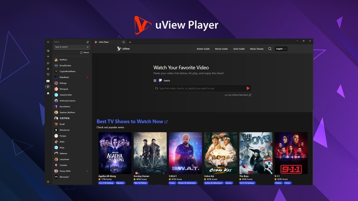Open the S.W.A.T. poster
358x201 pixels.
(185, 153)
